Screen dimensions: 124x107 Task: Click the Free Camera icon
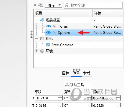pos(48,45)
